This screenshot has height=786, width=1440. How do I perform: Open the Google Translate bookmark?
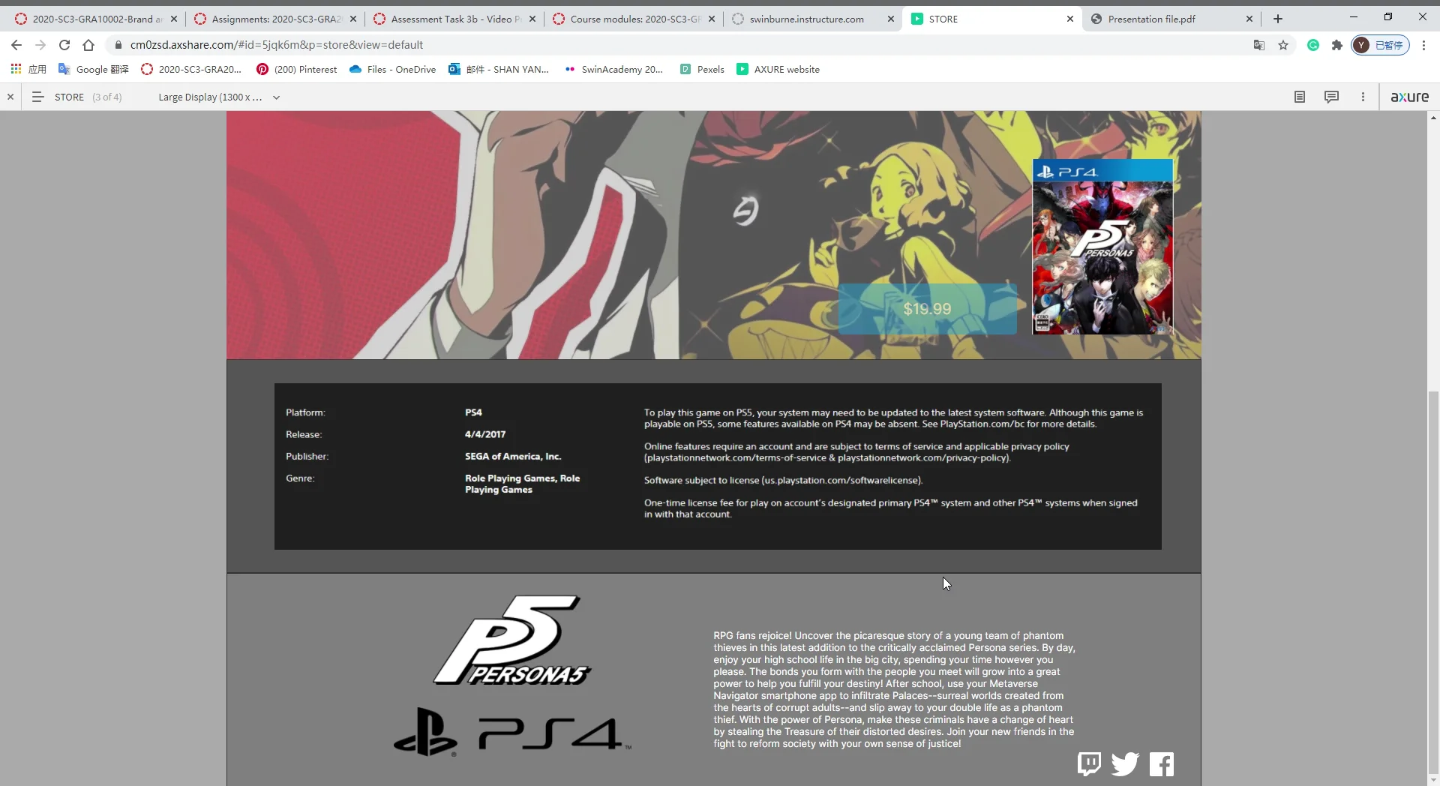coord(94,69)
